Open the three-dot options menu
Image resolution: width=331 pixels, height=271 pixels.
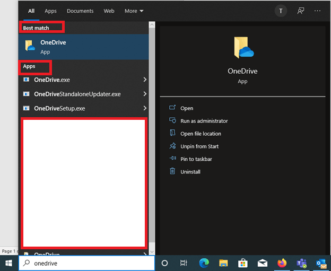pyautogui.click(x=317, y=11)
